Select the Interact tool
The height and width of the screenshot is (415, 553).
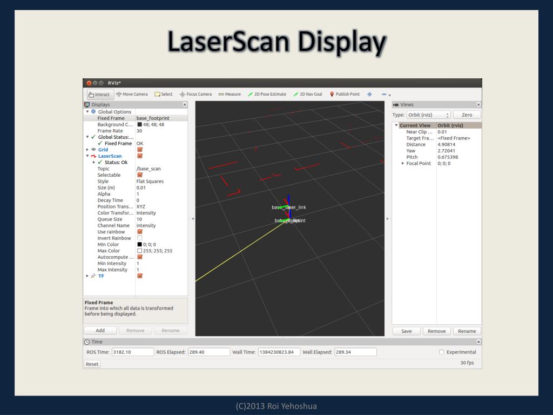(100, 94)
